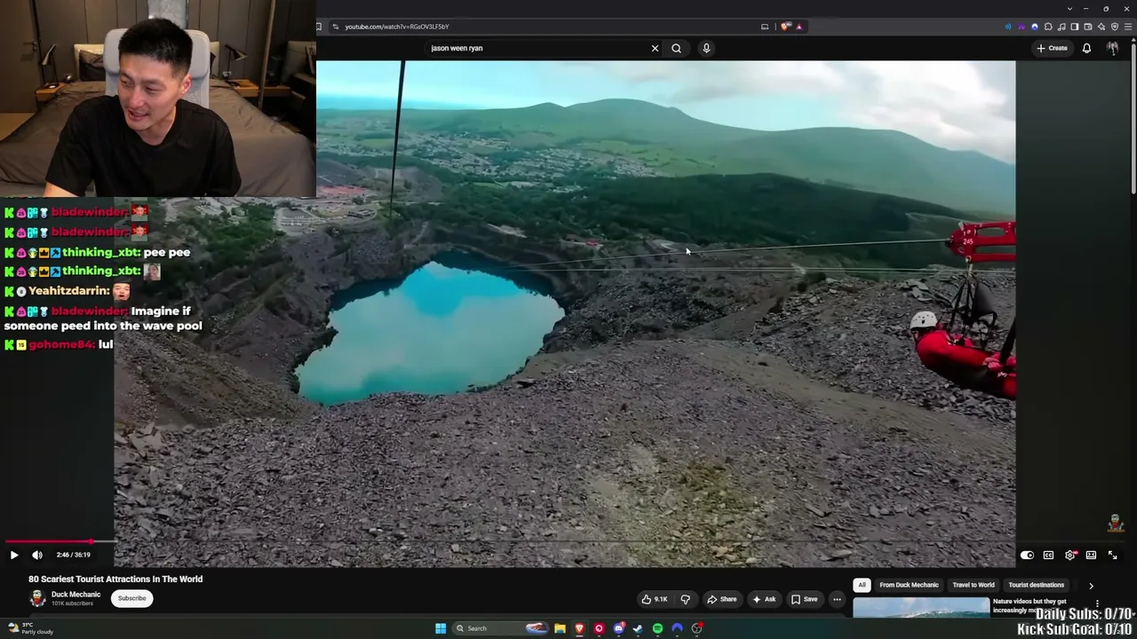Viewport: 1137px width, 639px height.
Task: Open the VPN shield icon in toolbar
Action: click(1115, 27)
